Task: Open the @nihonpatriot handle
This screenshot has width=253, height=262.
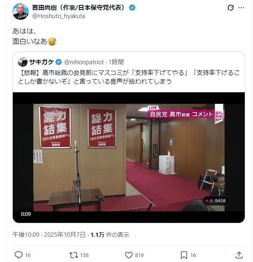Action: pyautogui.click(x=84, y=62)
